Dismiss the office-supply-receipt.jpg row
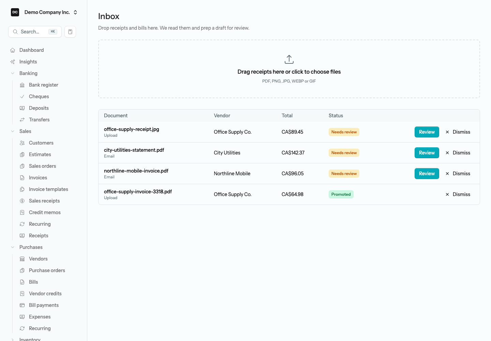This screenshot has height=341, width=491. (x=458, y=132)
